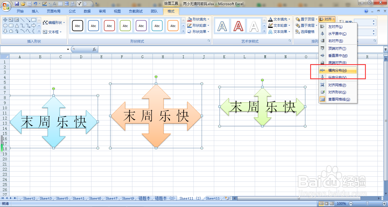The width and height of the screenshot is (388, 207).
Task: Choose the triangle shape in gallery
Action: tap(16, 26)
